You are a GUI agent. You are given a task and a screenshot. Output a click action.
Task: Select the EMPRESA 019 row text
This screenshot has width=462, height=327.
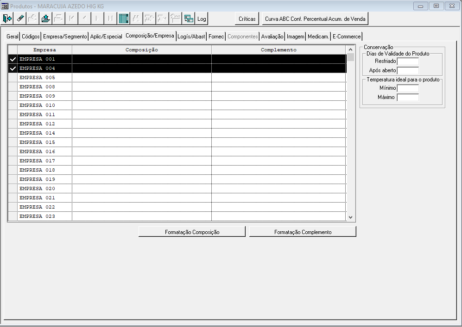[x=37, y=179]
